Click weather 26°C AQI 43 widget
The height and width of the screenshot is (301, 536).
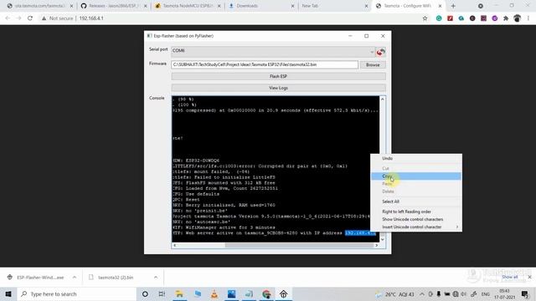point(395,294)
